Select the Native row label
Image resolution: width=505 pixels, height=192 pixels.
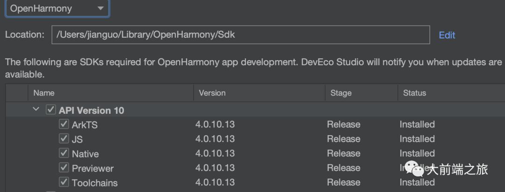pyautogui.click(x=85, y=154)
